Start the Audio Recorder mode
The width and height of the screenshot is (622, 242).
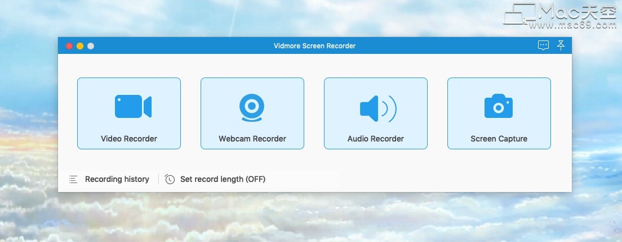pos(376,113)
